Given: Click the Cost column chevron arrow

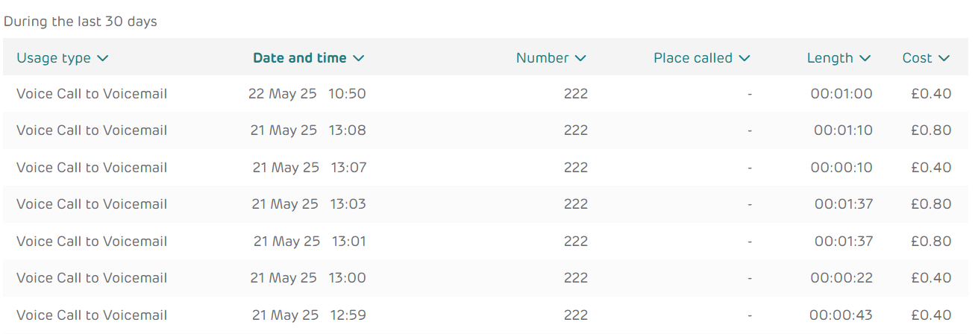Looking at the screenshot, I should [x=944, y=58].
